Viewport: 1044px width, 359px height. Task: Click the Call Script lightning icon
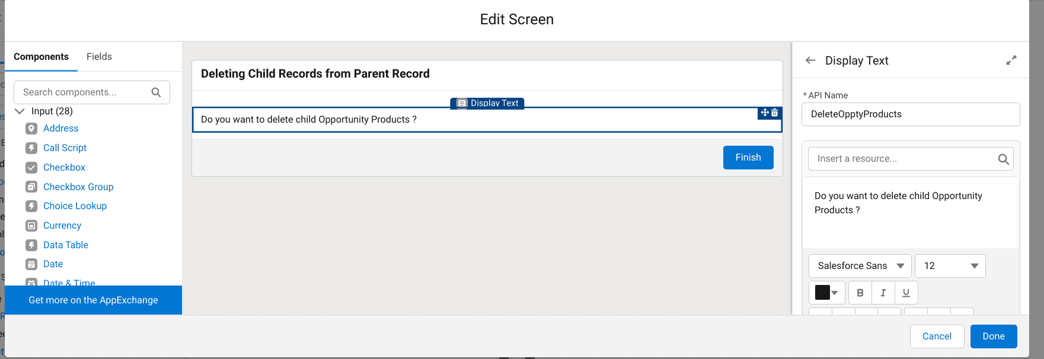tap(31, 148)
